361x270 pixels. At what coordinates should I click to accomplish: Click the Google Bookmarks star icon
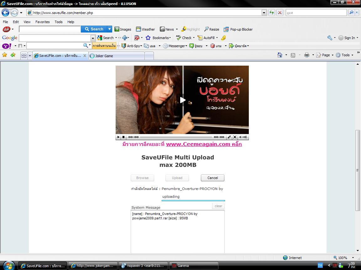[148, 37]
